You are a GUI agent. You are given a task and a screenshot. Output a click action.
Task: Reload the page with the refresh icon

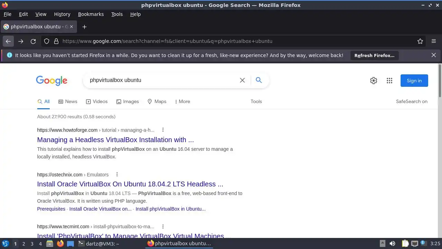pos(33,41)
